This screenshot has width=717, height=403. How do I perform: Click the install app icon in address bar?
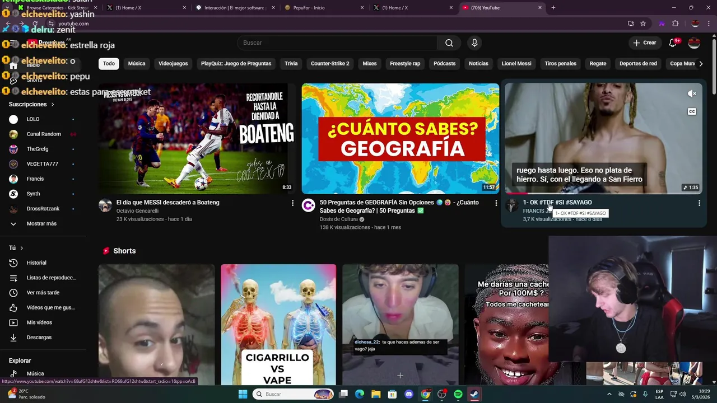point(631,24)
